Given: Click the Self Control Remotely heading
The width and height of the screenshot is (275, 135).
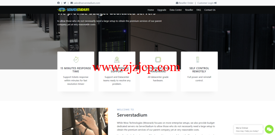Looking at the screenshot, I should (x=199, y=70).
